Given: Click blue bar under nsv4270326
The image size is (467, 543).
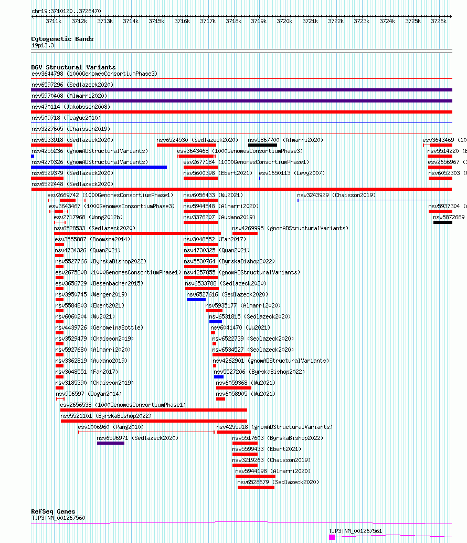Looking at the screenshot, I should pyautogui.click(x=99, y=167).
